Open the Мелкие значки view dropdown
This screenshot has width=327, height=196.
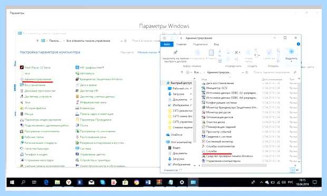click(149, 52)
